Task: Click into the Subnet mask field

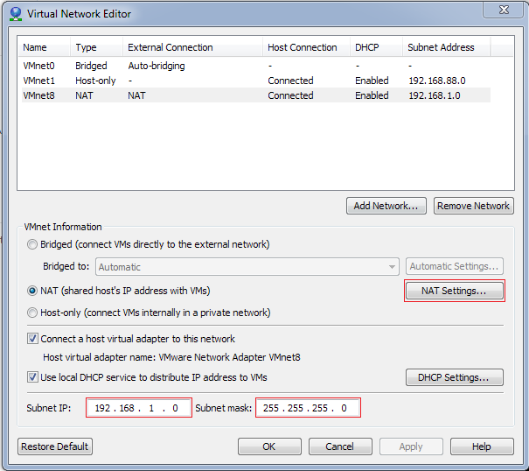Action: click(308, 408)
